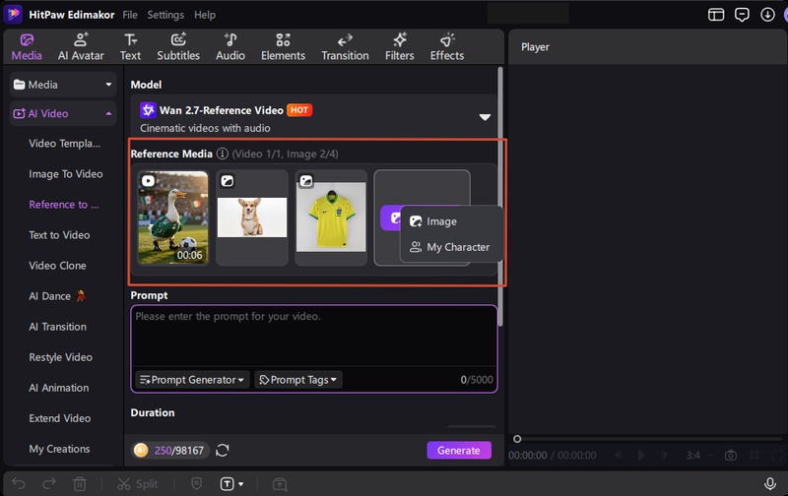The height and width of the screenshot is (496, 788).
Task: Click the player Play button
Action: point(641,456)
